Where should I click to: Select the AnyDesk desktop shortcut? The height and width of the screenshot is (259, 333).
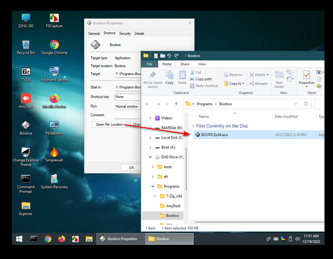coord(26,101)
